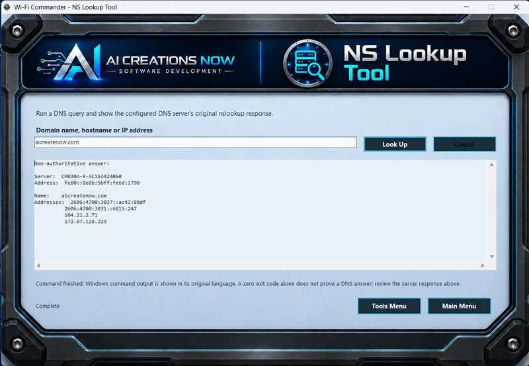529x366 pixels.
Task: Click the NS Lookup Tool heading
Action: 405,63
